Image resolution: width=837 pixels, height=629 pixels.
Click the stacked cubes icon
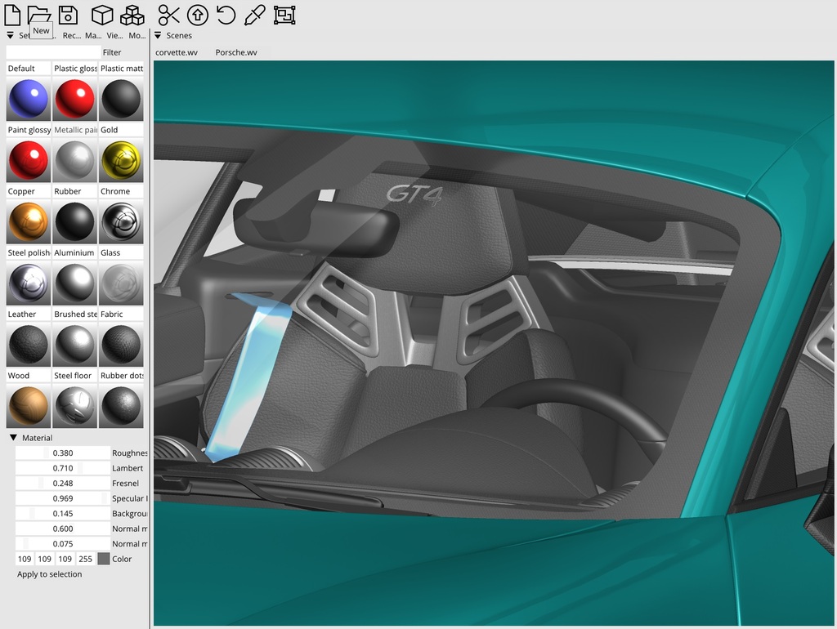click(132, 15)
